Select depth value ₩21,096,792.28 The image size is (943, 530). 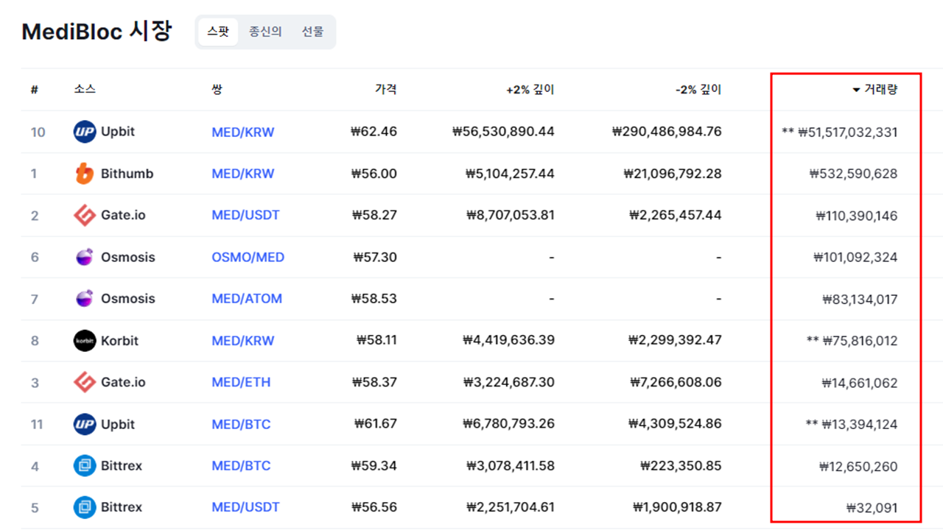pos(673,174)
